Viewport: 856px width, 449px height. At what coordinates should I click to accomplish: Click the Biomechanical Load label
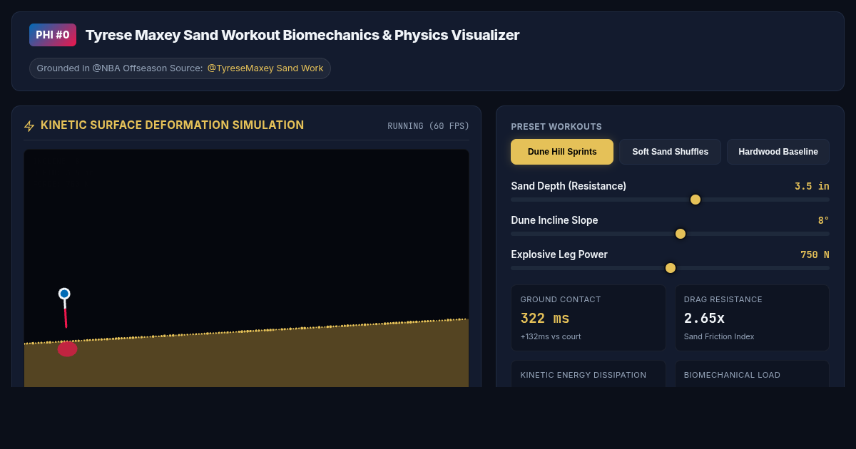coord(733,375)
